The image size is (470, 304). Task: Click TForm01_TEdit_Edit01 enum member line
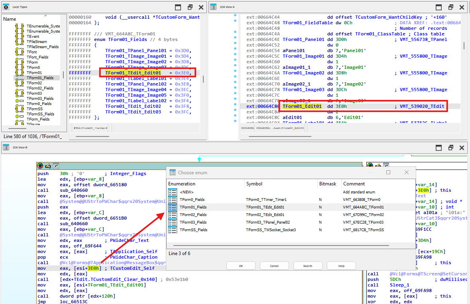click(148, 73)
